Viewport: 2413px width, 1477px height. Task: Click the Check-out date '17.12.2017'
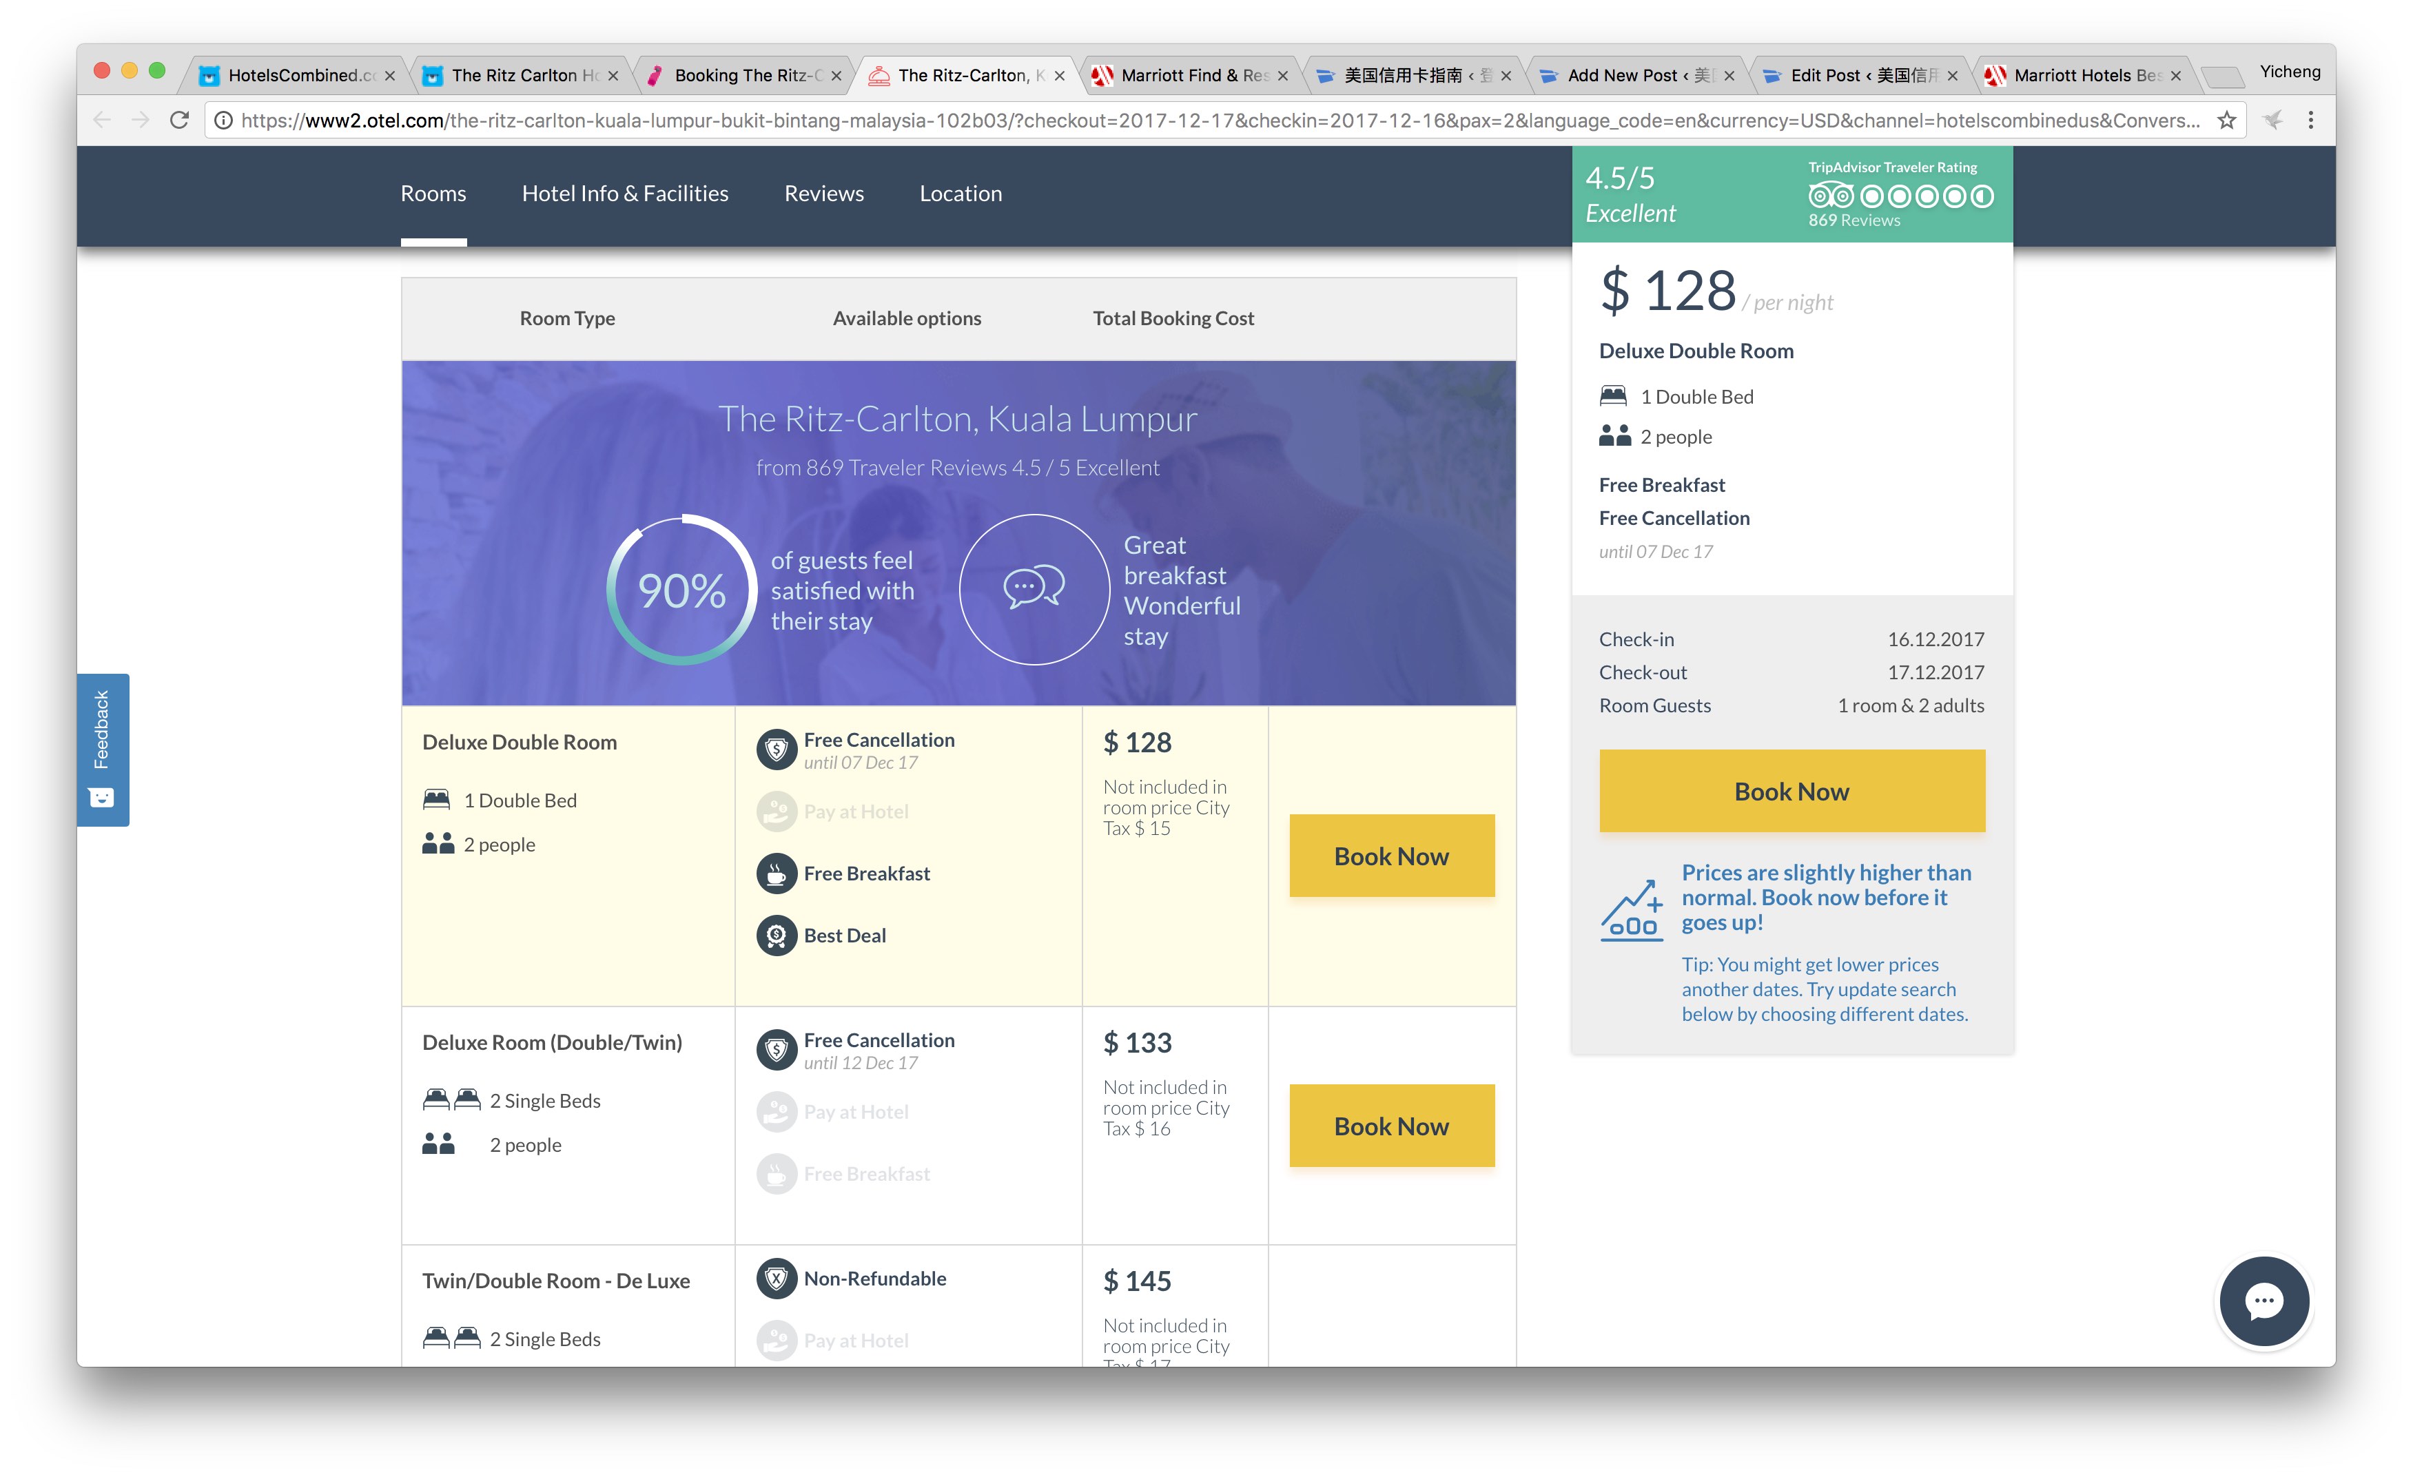pos(1935,672)
